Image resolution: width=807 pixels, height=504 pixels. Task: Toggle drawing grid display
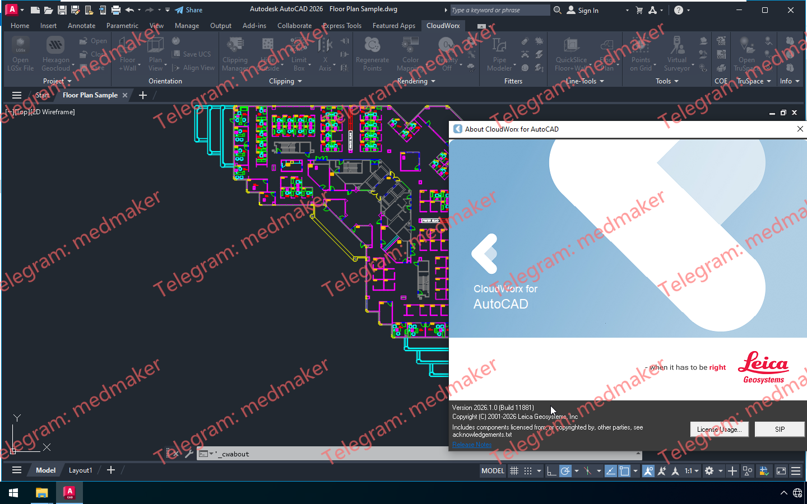coord(514,471)
